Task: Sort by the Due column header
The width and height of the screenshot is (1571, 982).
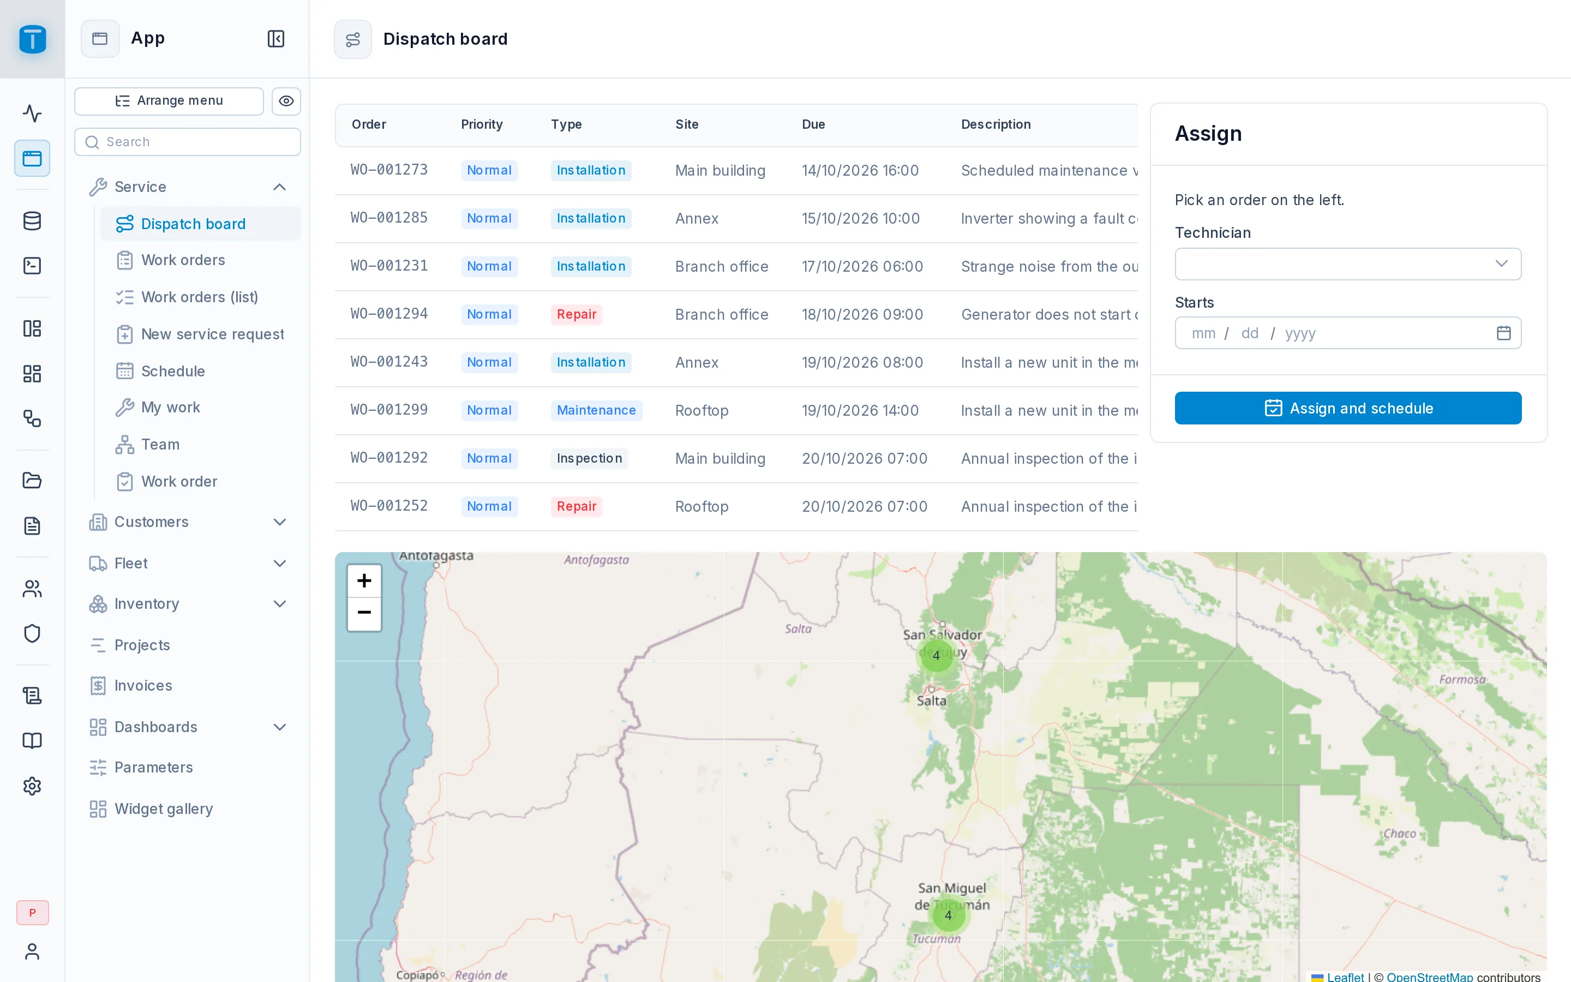Action: coord(813,124)
